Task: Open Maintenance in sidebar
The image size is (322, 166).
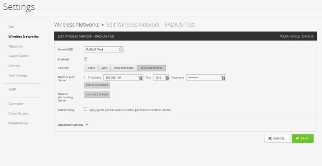Action: [x=18, y=123]
